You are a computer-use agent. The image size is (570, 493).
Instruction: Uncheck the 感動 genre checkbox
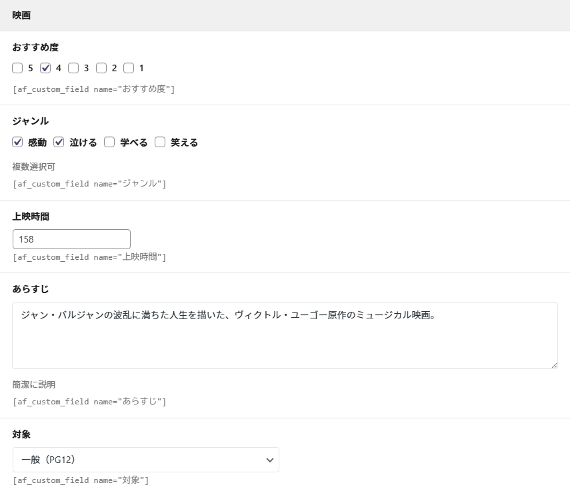(x=17, y=142)
